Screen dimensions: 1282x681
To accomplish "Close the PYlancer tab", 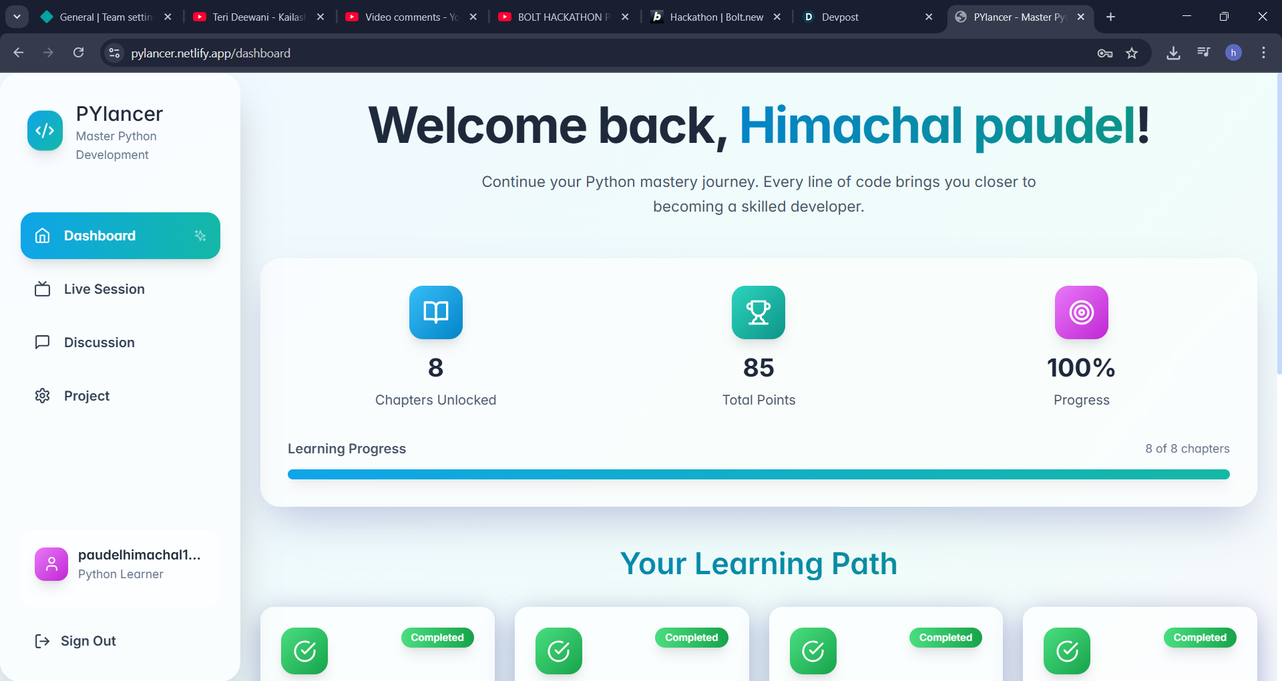I will (1081, 17).
